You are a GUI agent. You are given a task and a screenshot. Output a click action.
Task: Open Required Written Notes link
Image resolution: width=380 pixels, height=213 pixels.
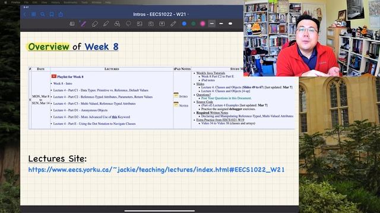(212, 113)
